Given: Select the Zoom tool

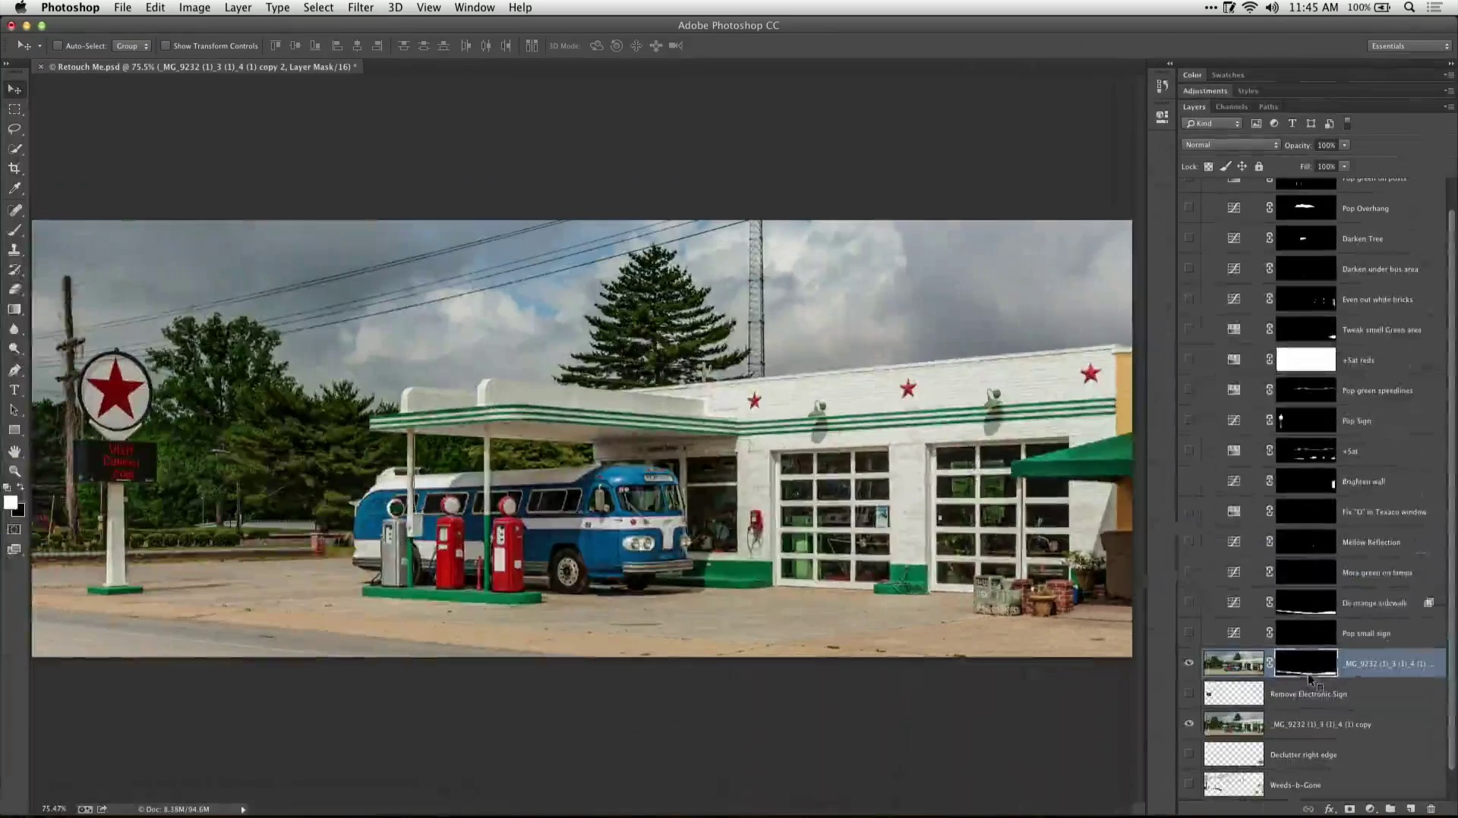Looking at the screenshot, I should coord(14,471).
